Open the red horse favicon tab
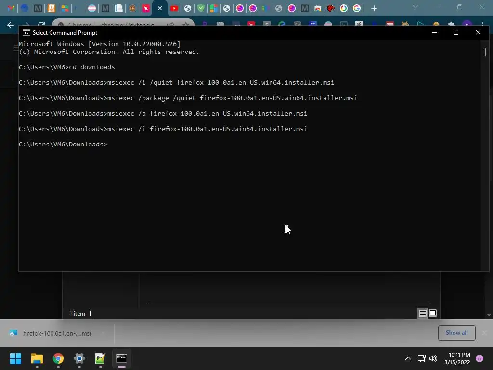The height and width of the screenshot is (370, 493). point(330,8)
